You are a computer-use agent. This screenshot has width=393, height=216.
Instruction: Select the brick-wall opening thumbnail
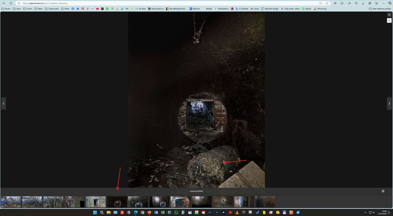tap(181, 202)
